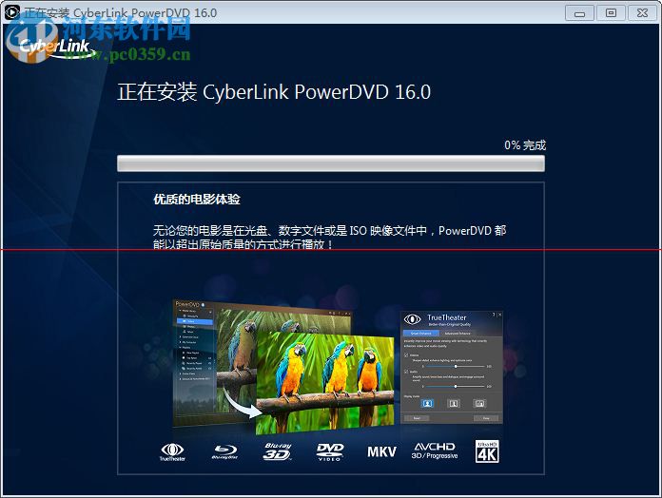
Task: Click the TrueTheater eye logo icon
Action: [172, 451]
